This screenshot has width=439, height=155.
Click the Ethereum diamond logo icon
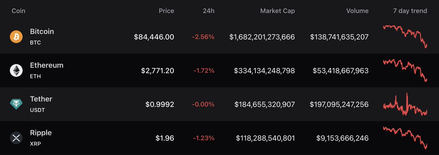click(x=16, y=70)
